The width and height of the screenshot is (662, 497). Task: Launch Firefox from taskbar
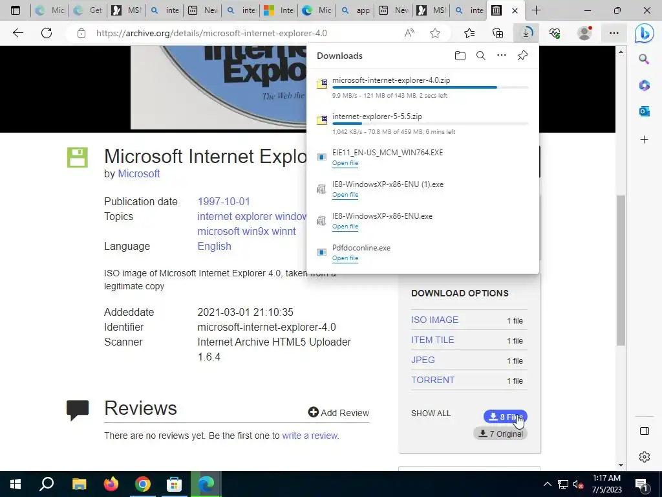(111, 484)
